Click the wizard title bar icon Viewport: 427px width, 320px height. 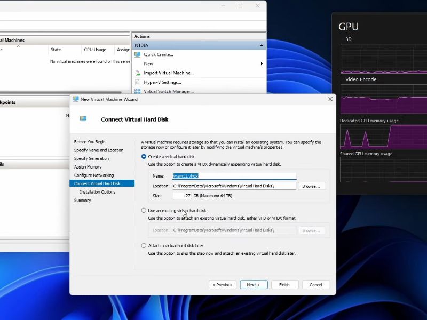coord(75,99)
